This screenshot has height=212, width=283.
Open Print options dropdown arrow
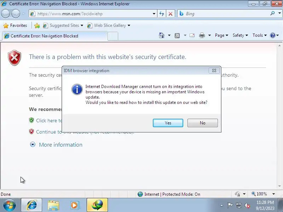pos(209,35)
